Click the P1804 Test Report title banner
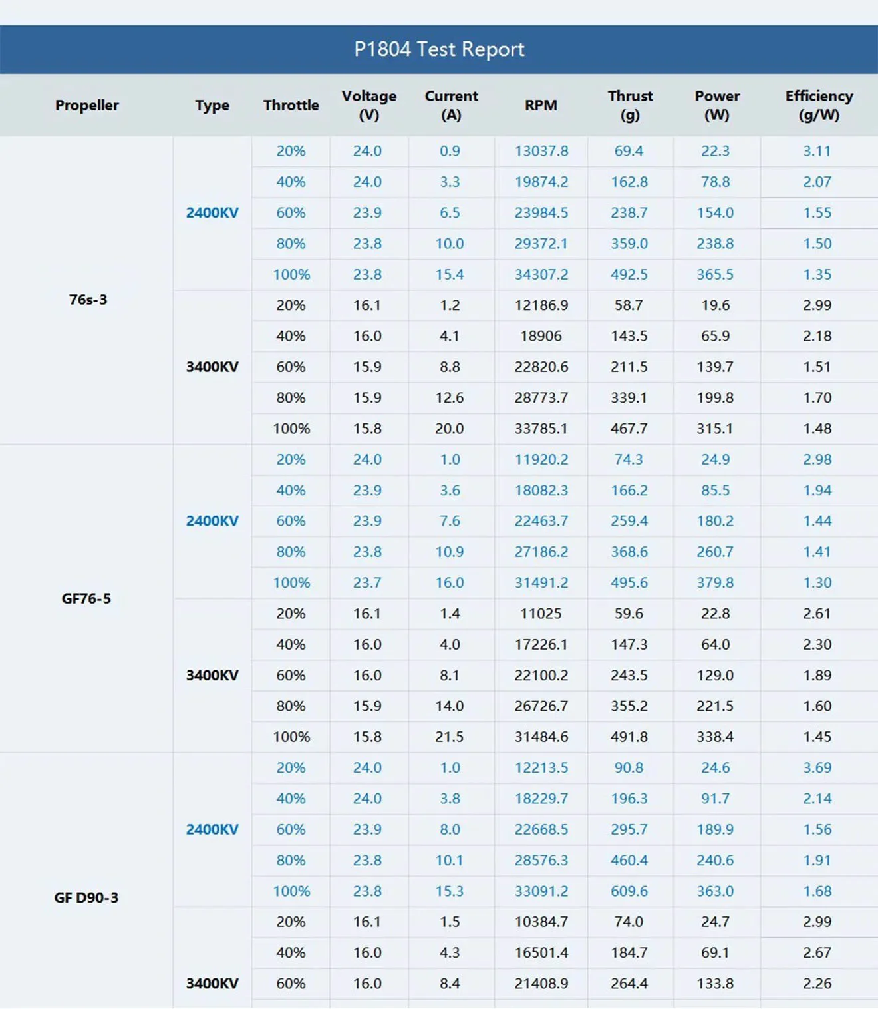This screenshot has width=878, height=1009. coord(439,49)
